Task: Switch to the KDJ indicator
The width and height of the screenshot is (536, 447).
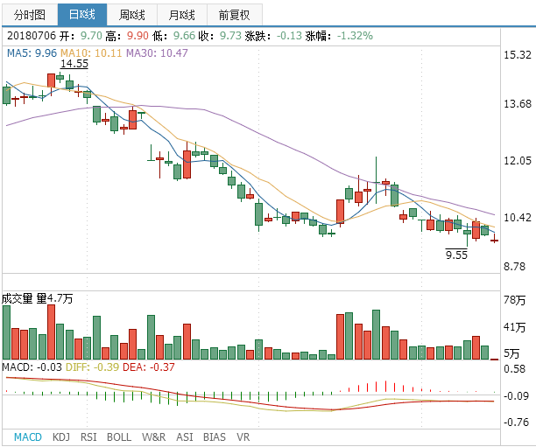Action: tap(61, 437)
